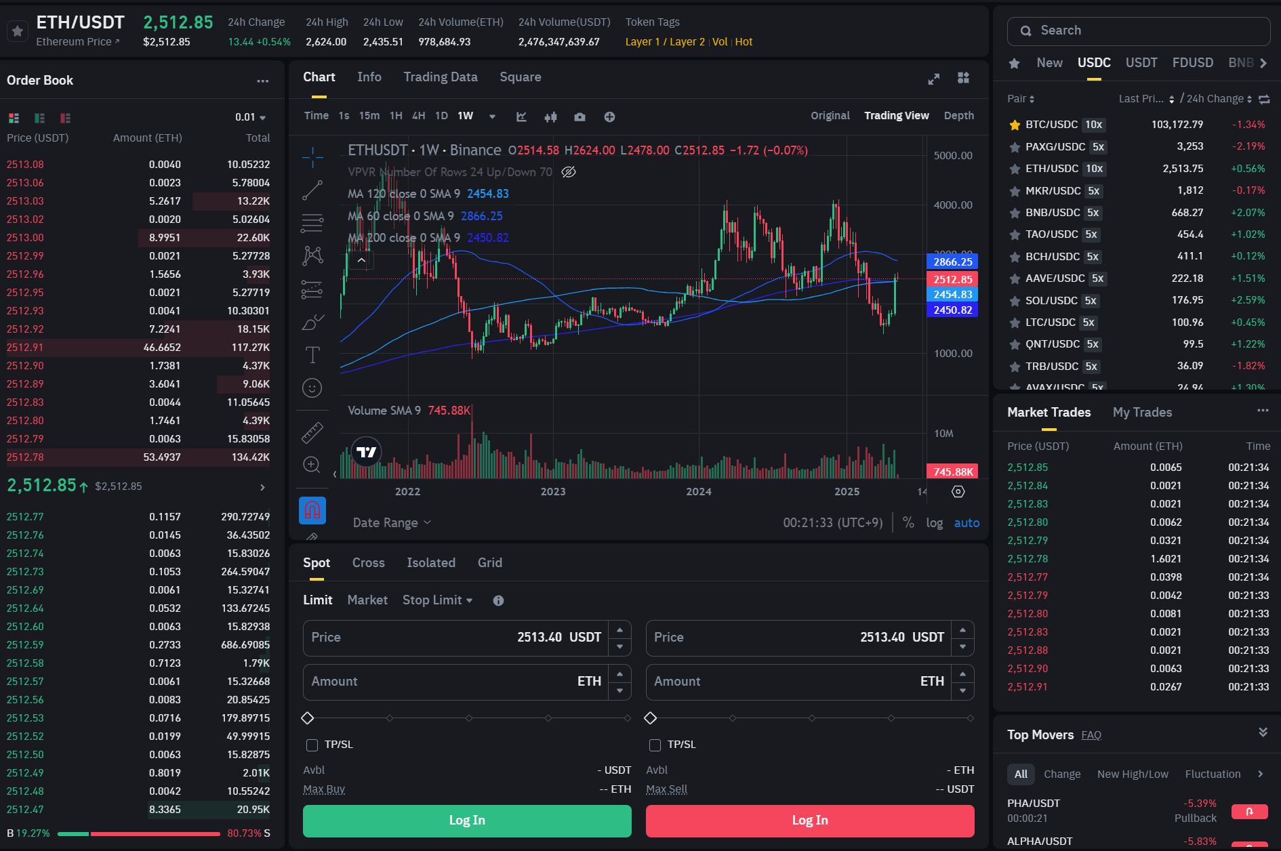This screenshot has height=851, width=1281.
Task: Select the text annotation tool
Action: (312, 355)
